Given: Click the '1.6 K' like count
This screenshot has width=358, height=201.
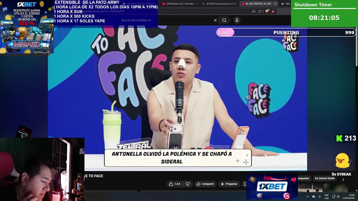Looking at the screenshot, I should coord(177,184).
